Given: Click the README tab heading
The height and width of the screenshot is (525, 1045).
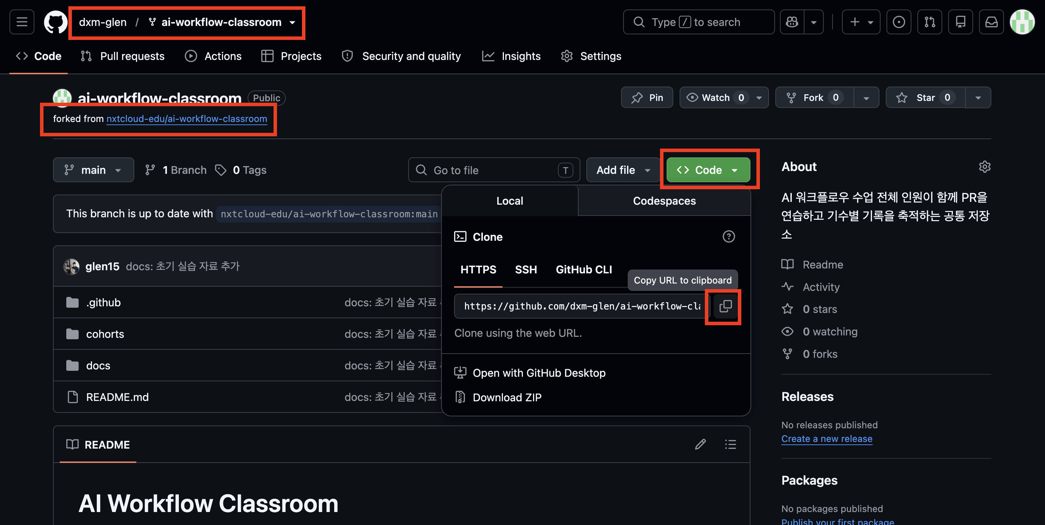Looking at the screenshot, I should (98, 445).
